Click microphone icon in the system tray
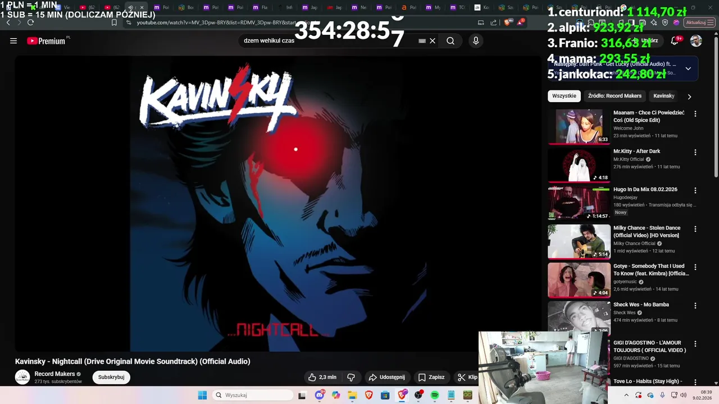This screenshot has height=404, width=719. (663, 395)
